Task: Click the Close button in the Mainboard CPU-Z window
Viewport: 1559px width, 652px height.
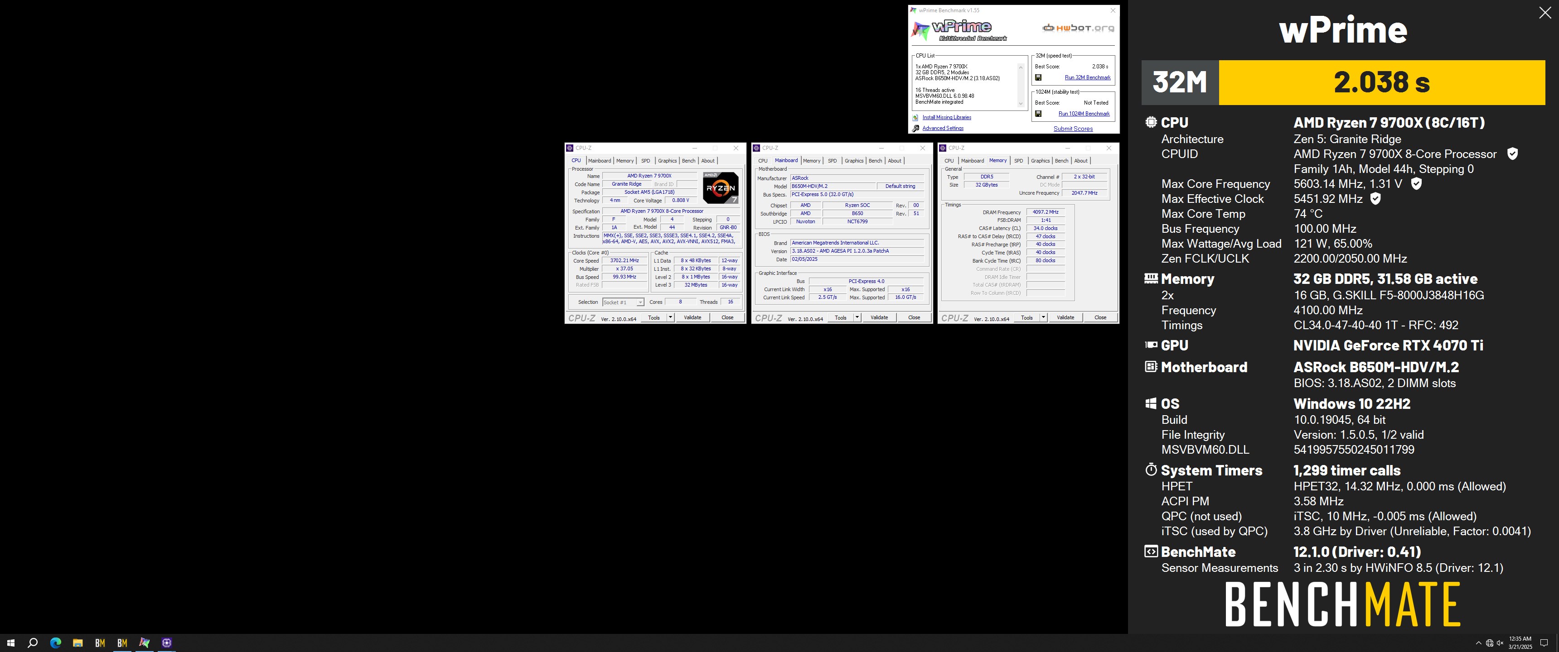Action: tap(914, 317)
